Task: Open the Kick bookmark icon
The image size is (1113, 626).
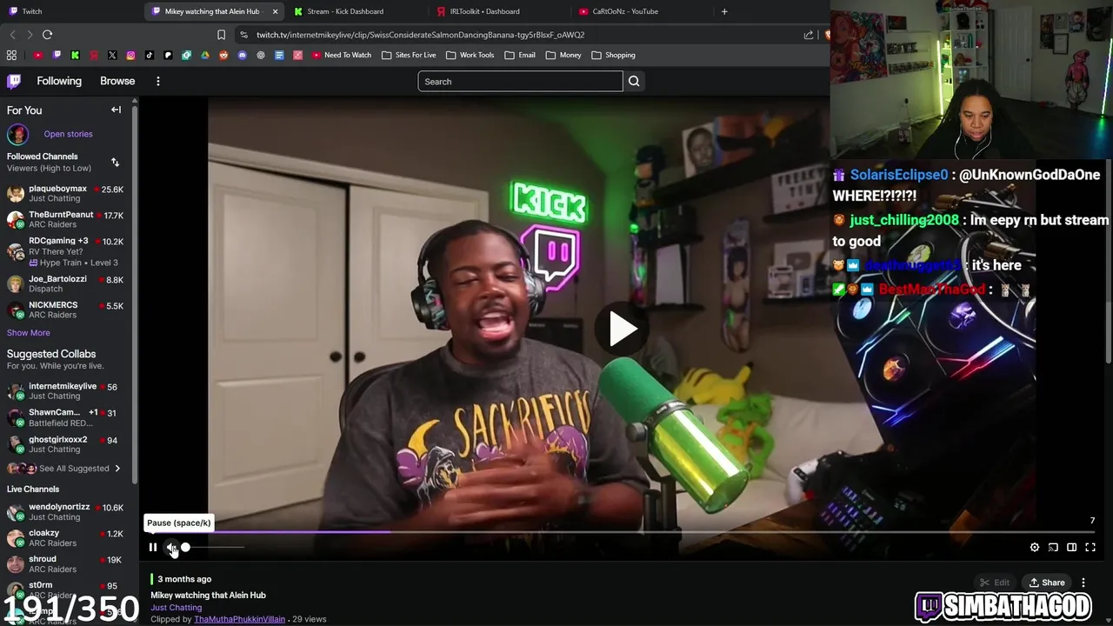Action: coord(75,55)
